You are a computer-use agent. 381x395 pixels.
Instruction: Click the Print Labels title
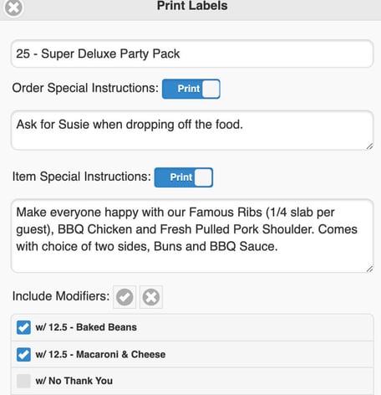point(192,6)
